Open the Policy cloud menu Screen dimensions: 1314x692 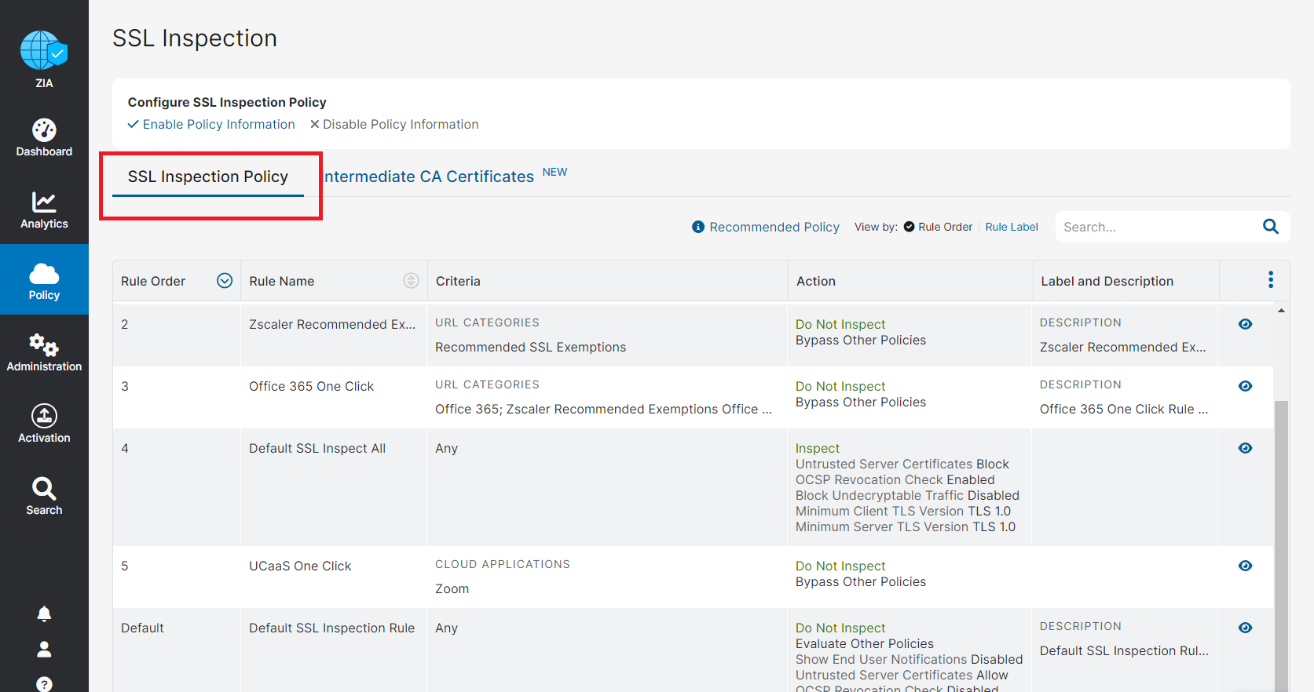[44, 280]
